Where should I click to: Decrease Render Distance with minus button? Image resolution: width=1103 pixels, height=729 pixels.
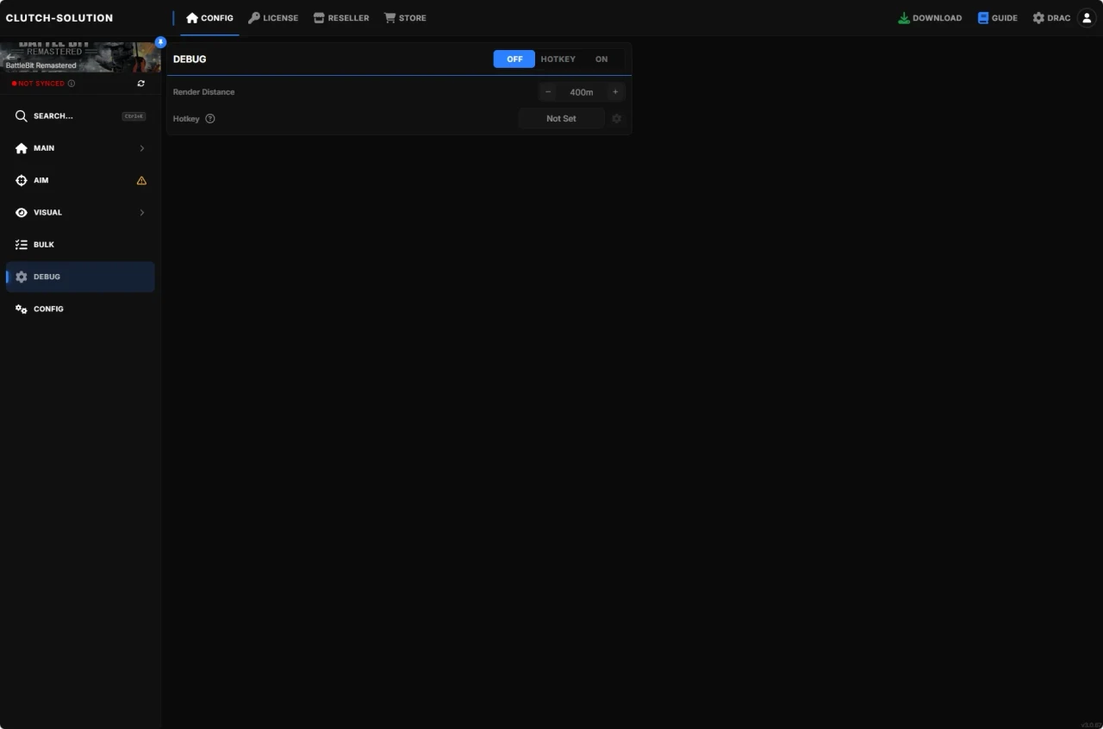(548, 91)
